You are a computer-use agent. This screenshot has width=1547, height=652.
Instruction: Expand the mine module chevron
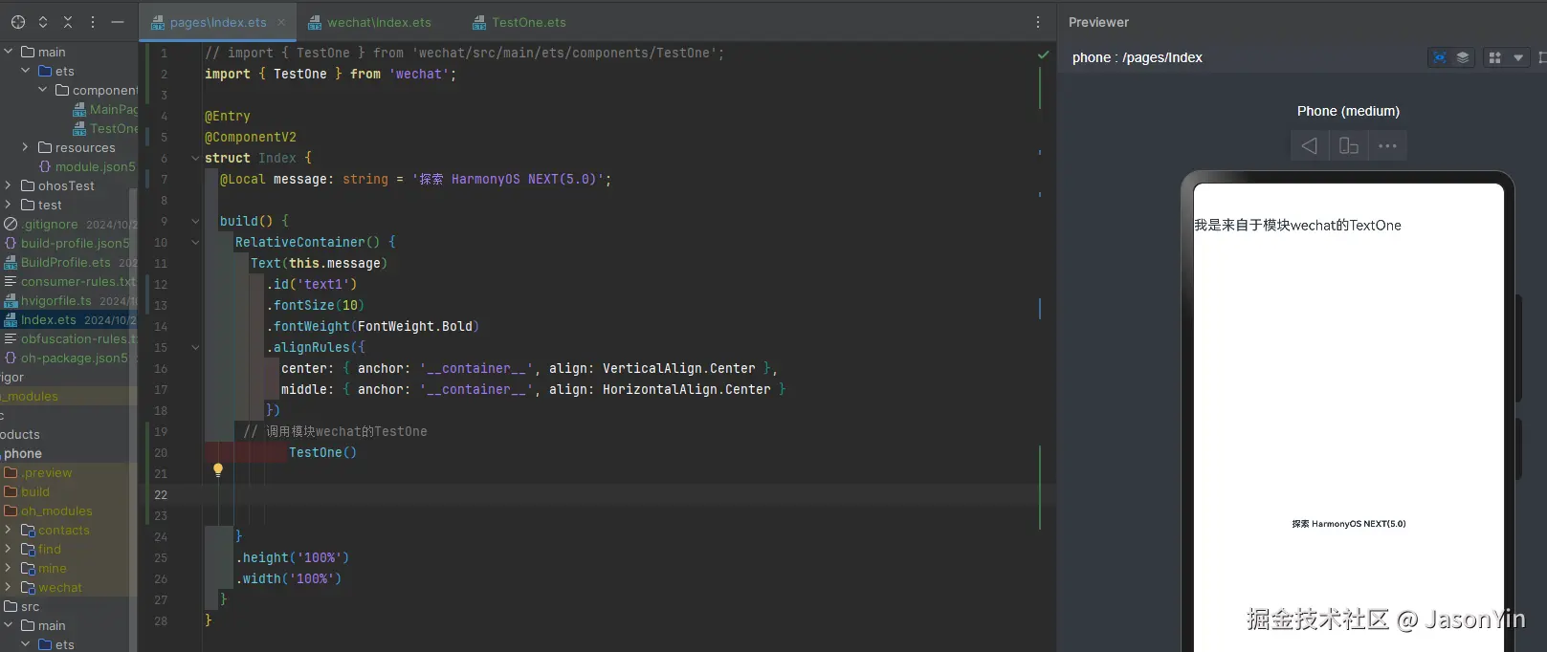click(x=8, y=568)
